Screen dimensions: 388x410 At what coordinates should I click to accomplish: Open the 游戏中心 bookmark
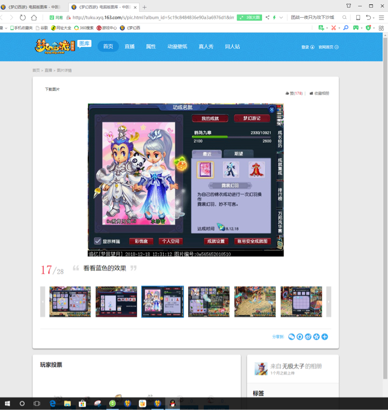(x=107, y=28)
